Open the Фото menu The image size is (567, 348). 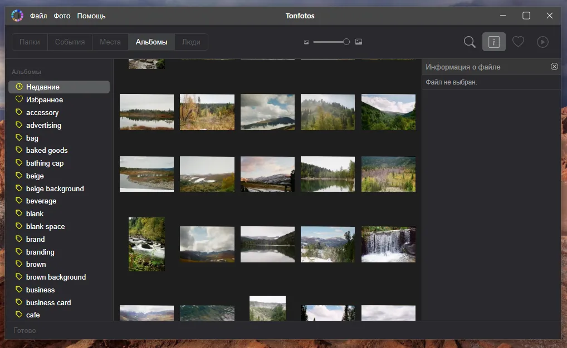(x=62, y=16)
